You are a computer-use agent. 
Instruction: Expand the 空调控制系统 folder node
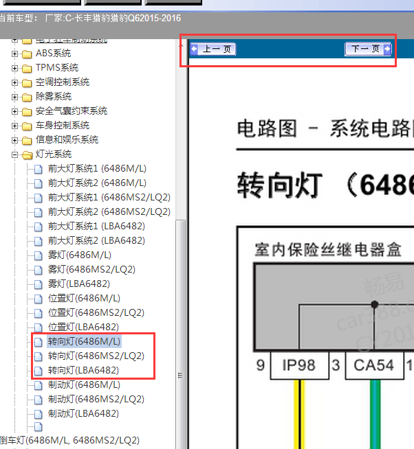tap(14, 82)
